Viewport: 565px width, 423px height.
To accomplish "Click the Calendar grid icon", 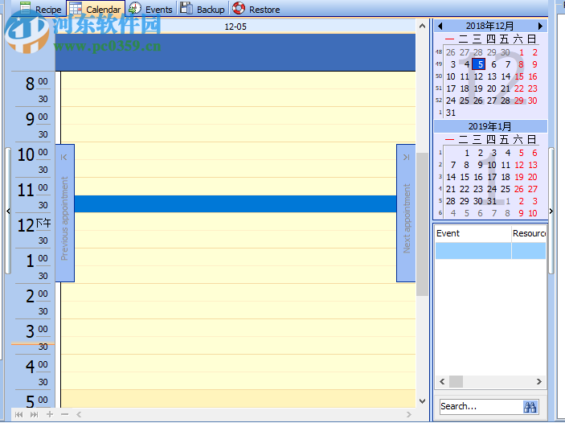I will coord(76,8).
